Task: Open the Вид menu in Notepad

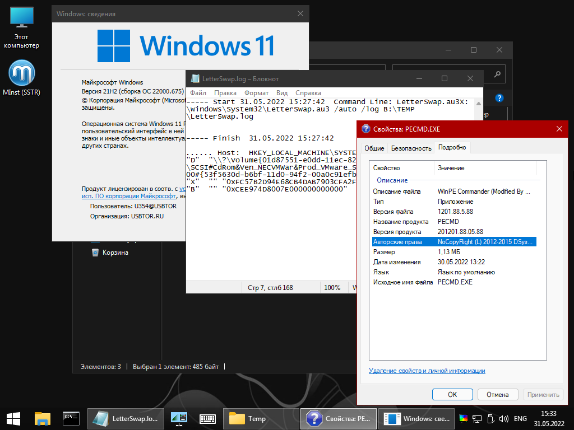Action: coord(282,93)
